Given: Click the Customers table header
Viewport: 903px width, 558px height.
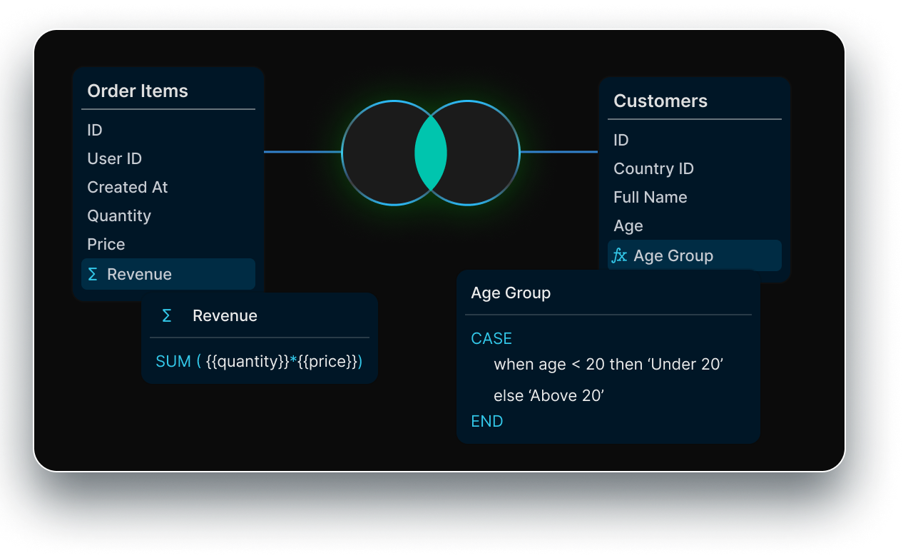Looking at the screenshot, I should [660, 101].
